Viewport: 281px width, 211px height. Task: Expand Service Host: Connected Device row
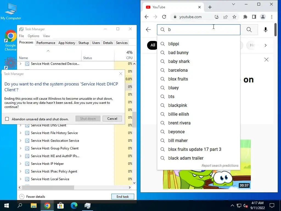pos(20,64)
